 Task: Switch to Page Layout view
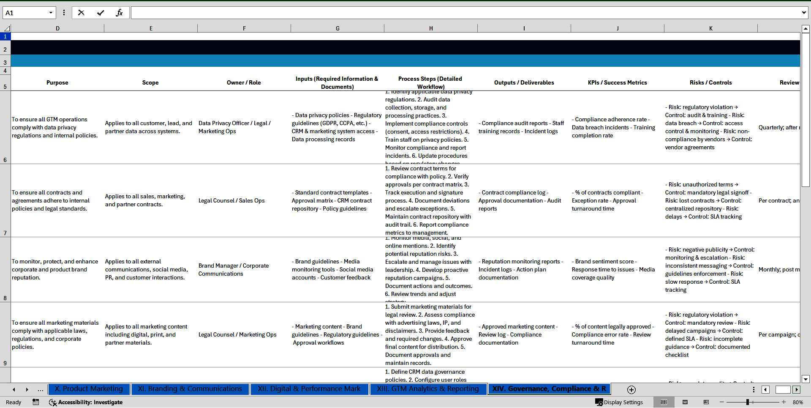[x=685, y=402]
